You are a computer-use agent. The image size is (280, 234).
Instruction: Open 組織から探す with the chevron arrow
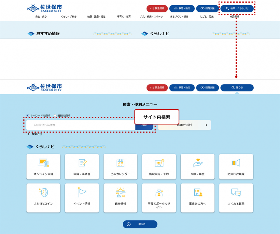click(x=206, y=125)
